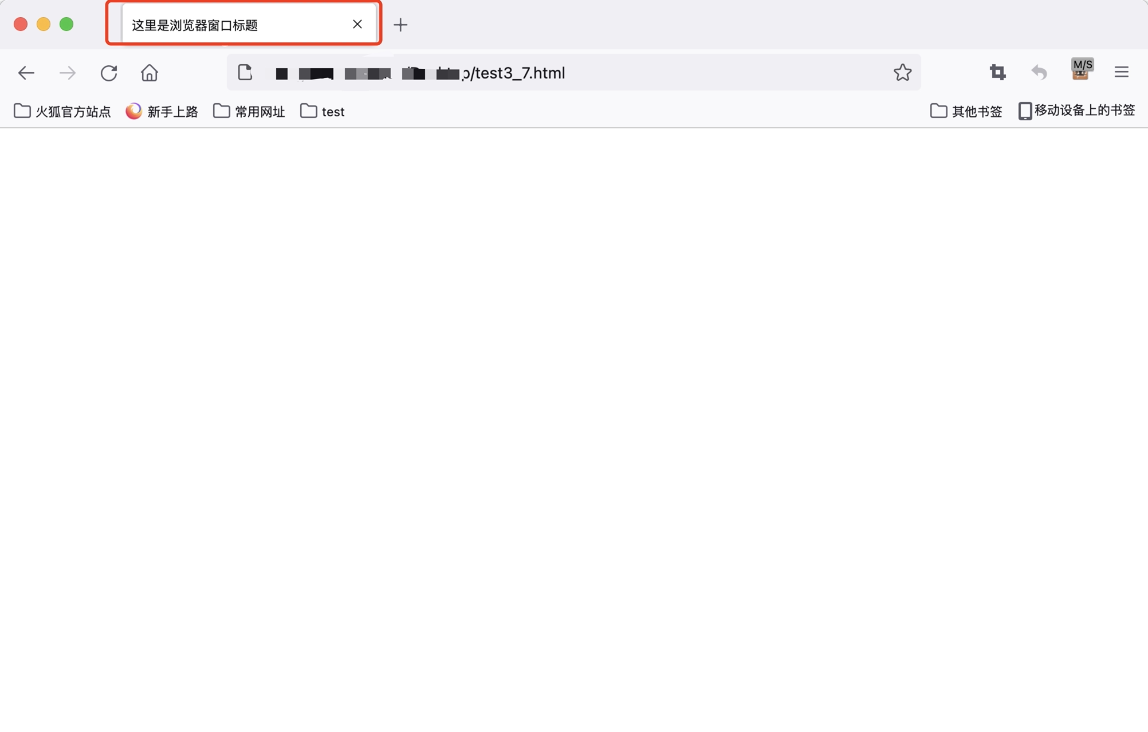This screenshot has height=732, width=1148.
Task: Open the 火狐官方站点 bookmark
Action: pos(61,112)
